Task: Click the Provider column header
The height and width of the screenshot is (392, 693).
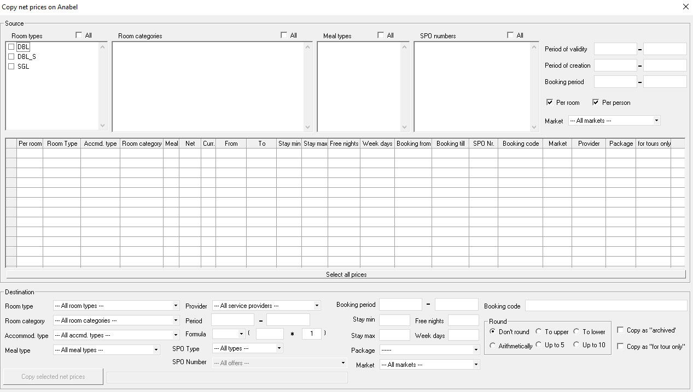Action: [x=589, y=144]
